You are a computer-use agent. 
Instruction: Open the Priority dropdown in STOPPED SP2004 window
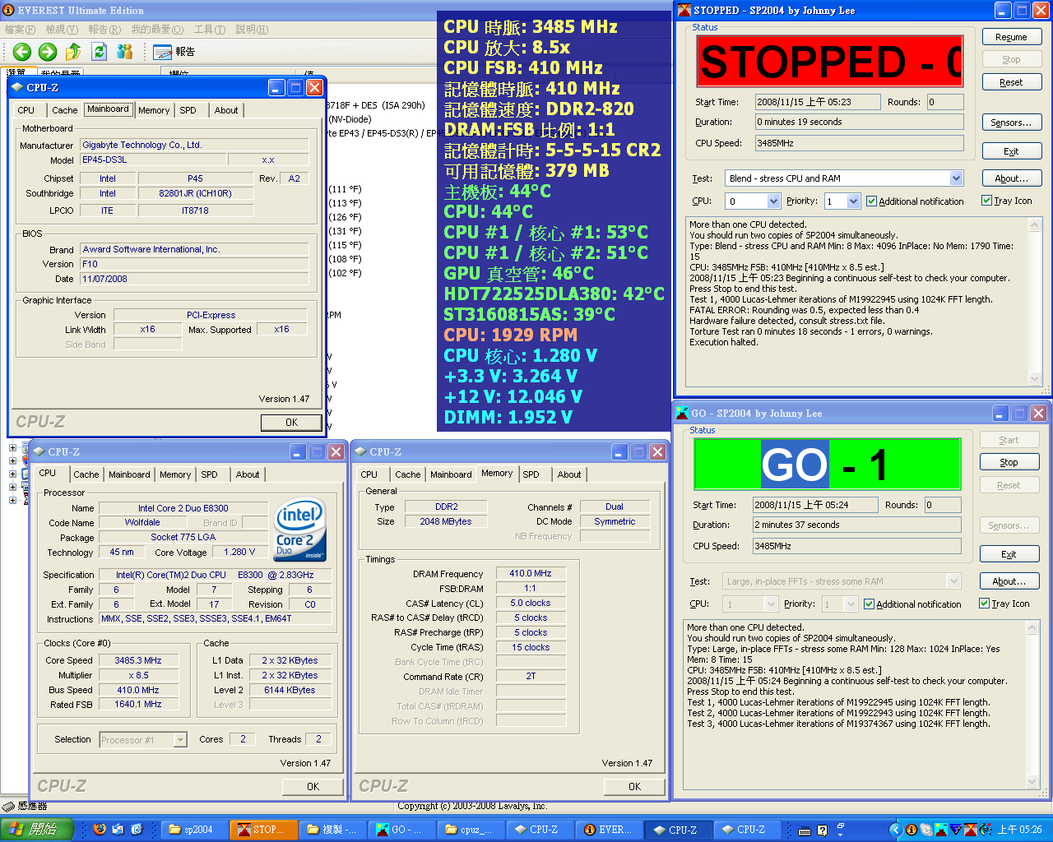click(853, 201)
